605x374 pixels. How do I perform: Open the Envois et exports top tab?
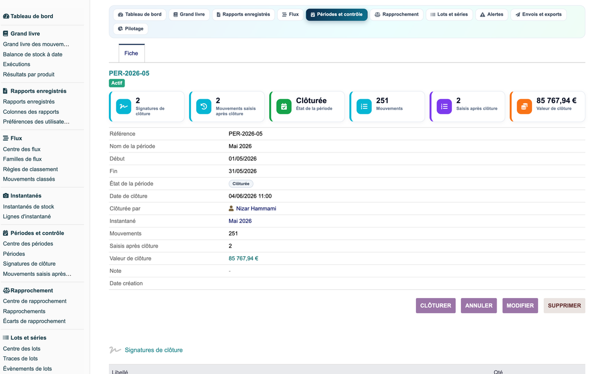[x=538, y=15]
